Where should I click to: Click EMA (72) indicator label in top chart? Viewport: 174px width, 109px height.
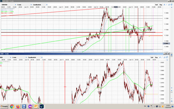[x=7, y=10]
